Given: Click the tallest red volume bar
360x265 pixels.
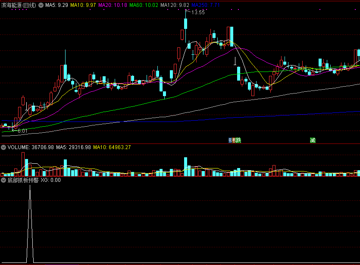Looking at the screenshot, I should point(23,164).
